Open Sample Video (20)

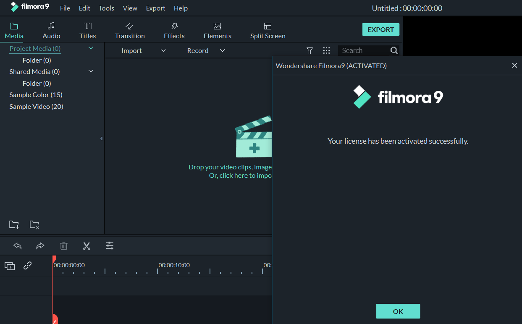36,107
